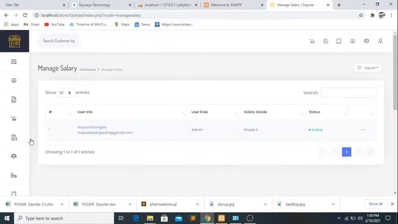The height and width of the screenshot is (224, 398).
Task: Open the partially visible bottom sidebar icon
Action: (14, 194)
